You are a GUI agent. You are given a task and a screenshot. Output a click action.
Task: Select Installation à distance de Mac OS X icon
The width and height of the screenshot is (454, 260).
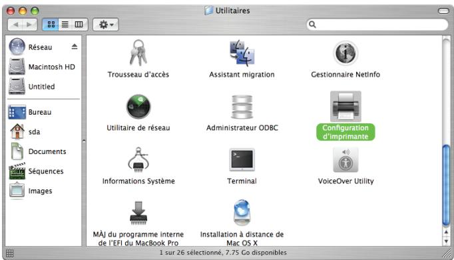pos(242,213)
